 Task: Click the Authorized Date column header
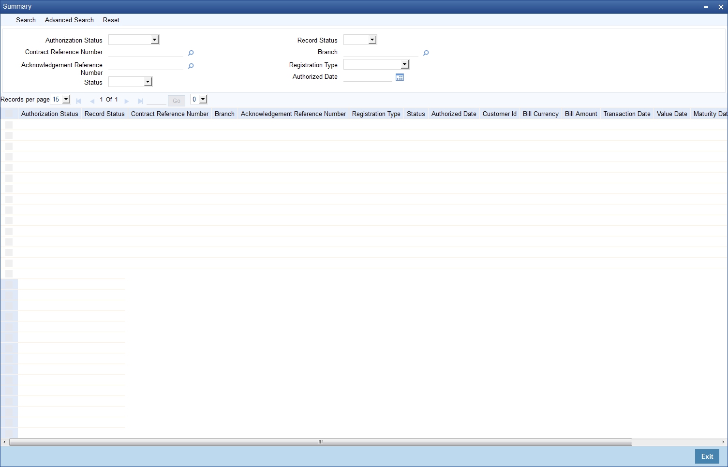[454, 114]
